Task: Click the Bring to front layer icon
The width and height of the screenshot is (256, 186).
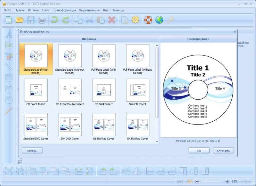Action: coord(33,171)
